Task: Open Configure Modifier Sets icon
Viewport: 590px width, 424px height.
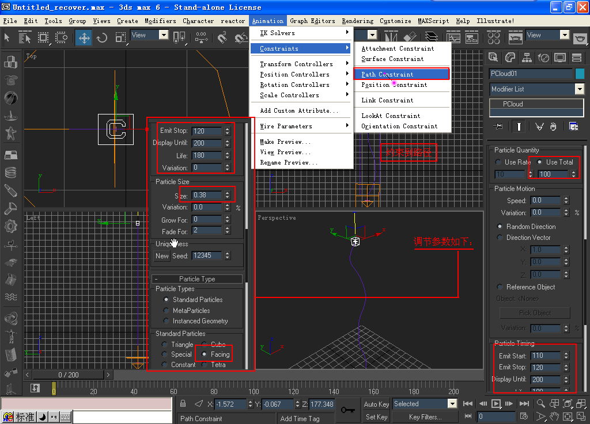Action: click(573, 127)
